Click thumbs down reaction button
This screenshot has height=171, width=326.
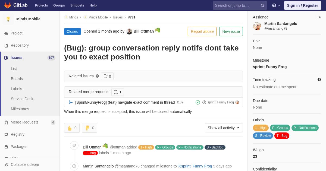coord(89,128)
